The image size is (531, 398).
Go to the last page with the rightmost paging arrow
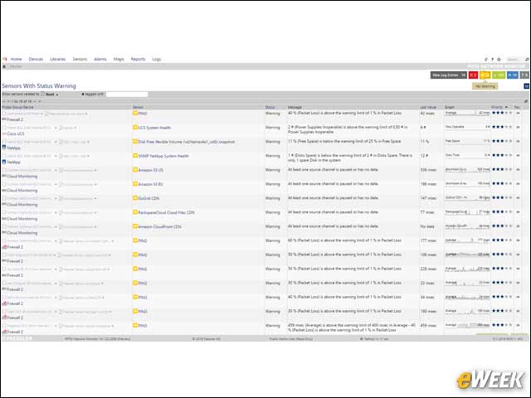coord(40,101)
